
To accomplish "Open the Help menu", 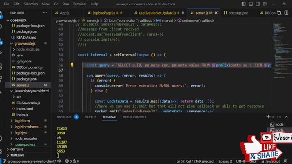I will click(94, 4).
